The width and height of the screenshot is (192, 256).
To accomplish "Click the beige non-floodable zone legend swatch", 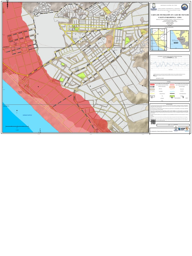I will (152, 89).
